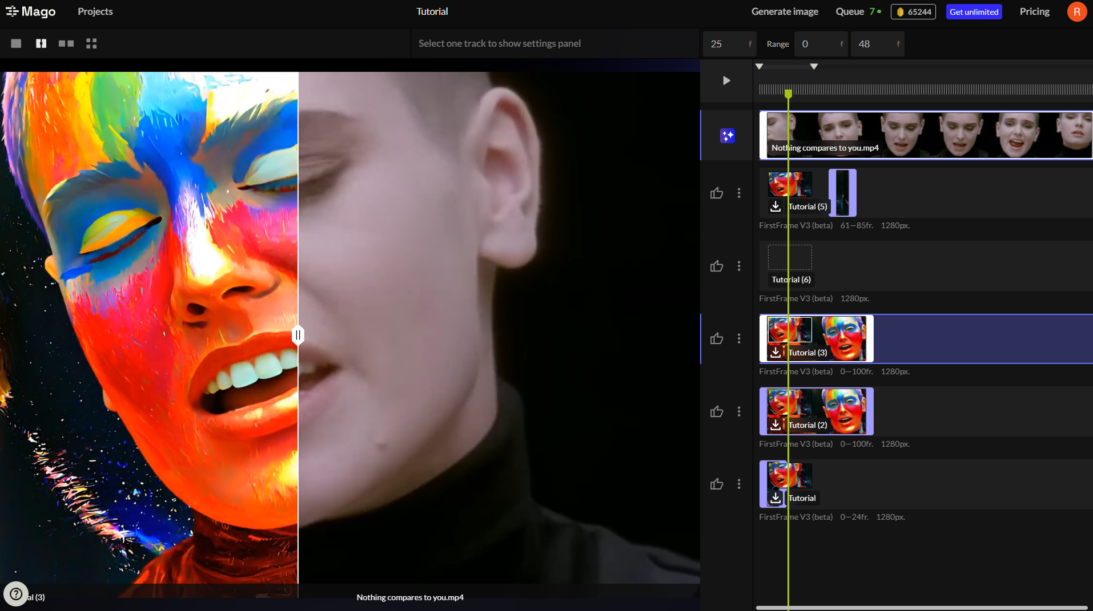This screenshot has width=1093, height=611.
Task: Download the Tutorial (3) clip
Action: [x=775, y=352]
